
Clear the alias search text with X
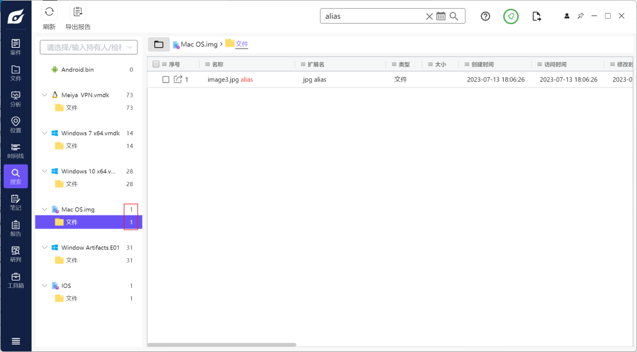(x=429, y=16)
